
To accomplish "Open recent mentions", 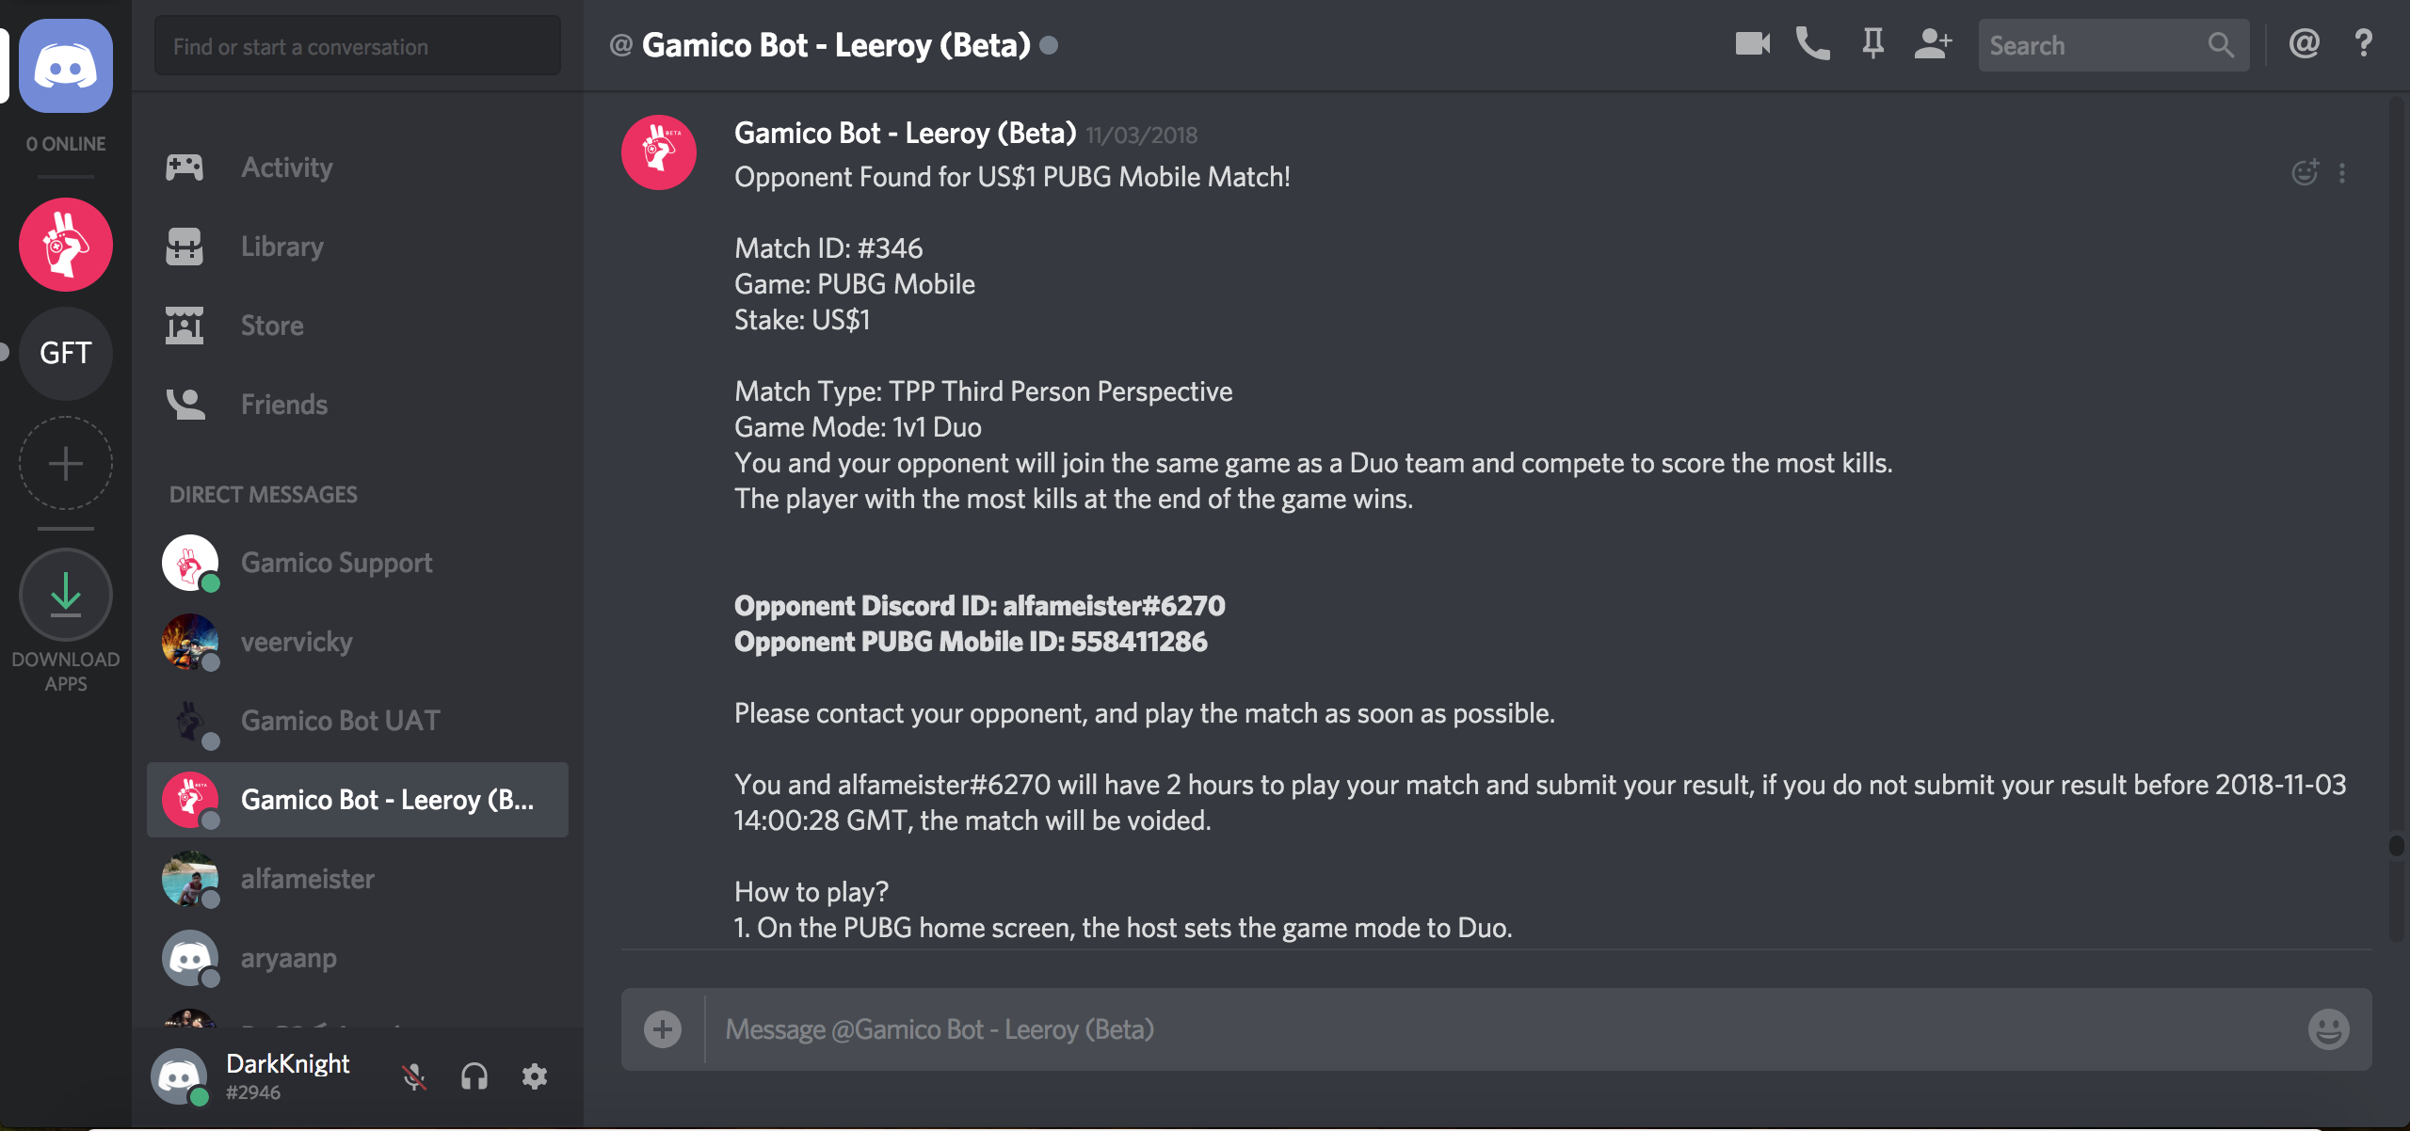I will (x=2304, y=43).
